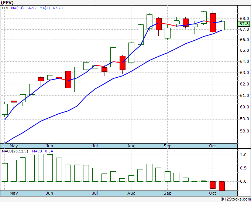The height and width of the screenshot is (202, 251).
Task: Click Oct on the MACD panel date axis
Action: pos(212,193)
